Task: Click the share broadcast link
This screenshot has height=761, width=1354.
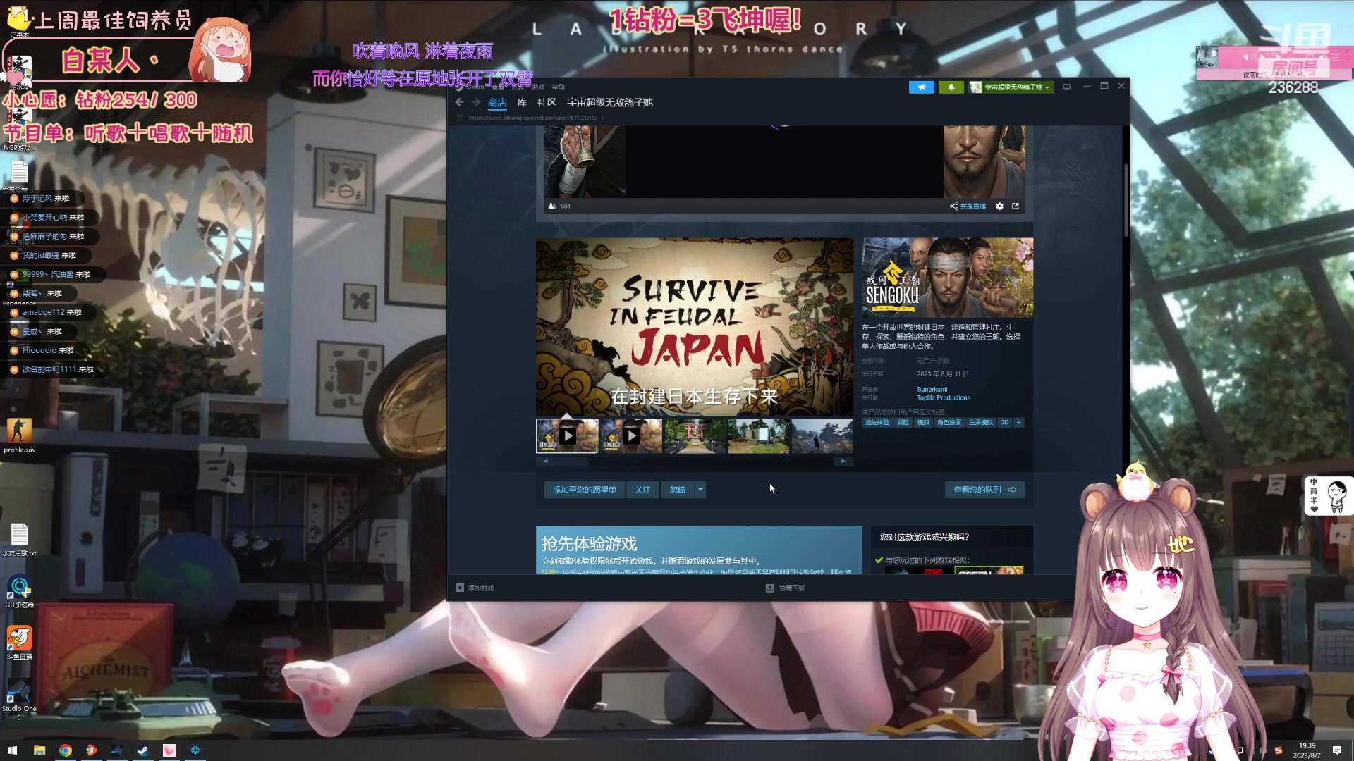Action: coord(968,206)
